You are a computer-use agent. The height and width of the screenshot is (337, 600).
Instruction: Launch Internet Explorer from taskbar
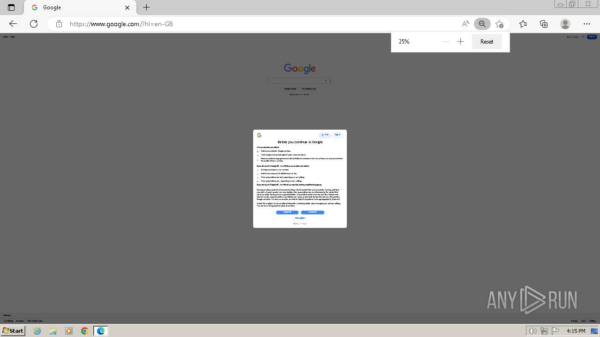[37, 331]
